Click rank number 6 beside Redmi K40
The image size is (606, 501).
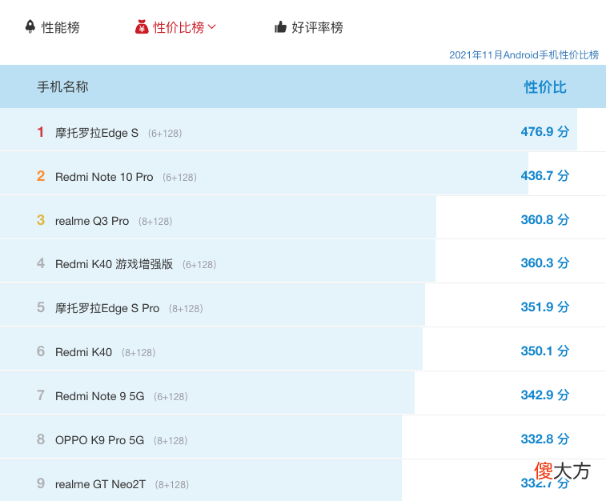point(41,351)
